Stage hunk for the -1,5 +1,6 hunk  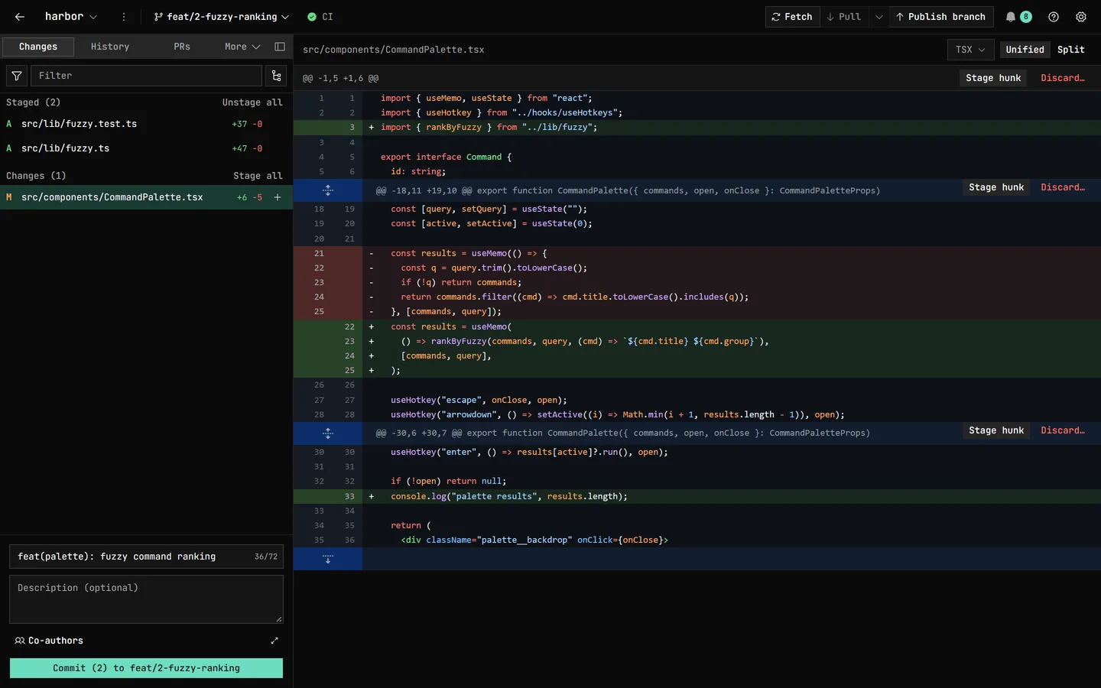coord(993,78)
